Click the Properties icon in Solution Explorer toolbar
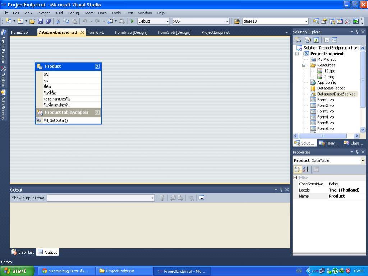368x276 pixels. pos(298,40)
